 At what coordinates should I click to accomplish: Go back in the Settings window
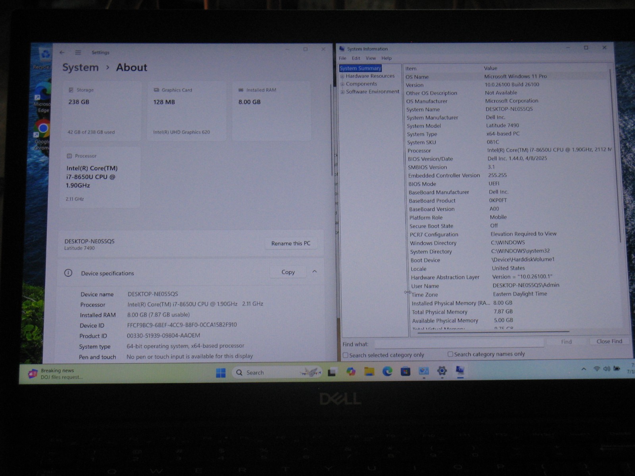(x=62, y=52)
